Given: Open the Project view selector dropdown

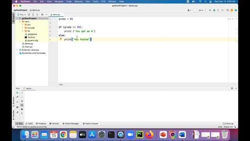Looking at the screenshot, I should coord(21,14).
